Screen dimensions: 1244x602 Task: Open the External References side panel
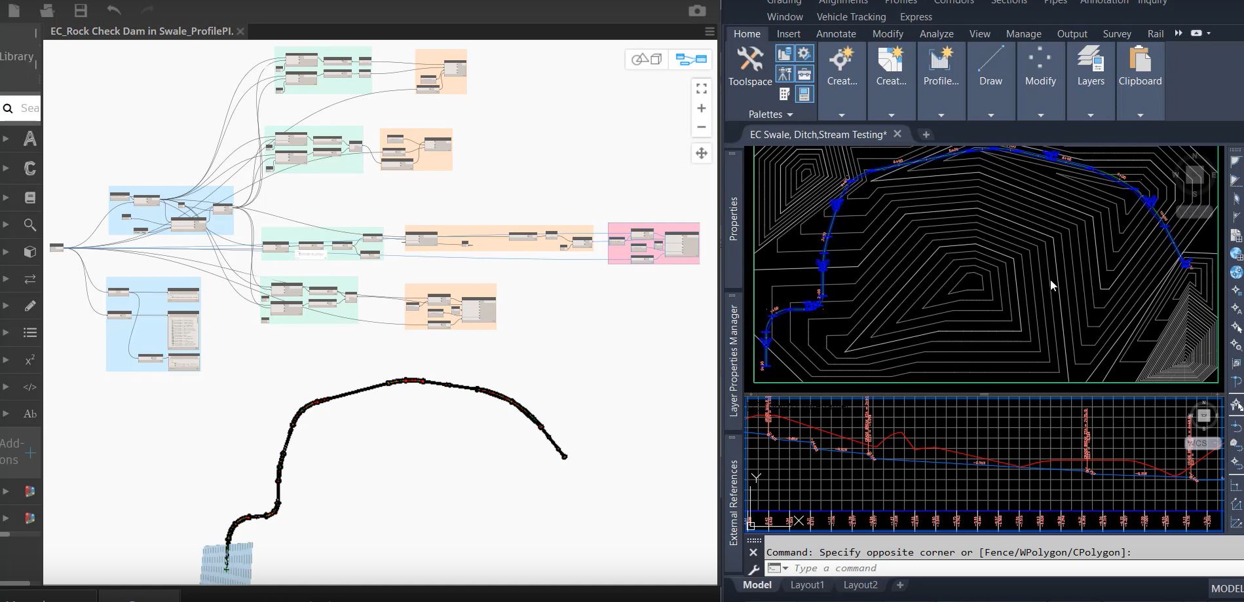click(734, 503)
